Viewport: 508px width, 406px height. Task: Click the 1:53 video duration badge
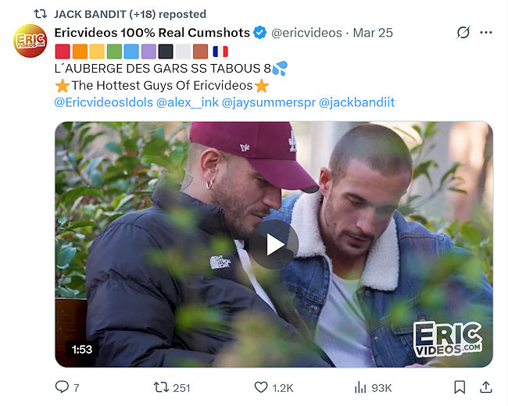[82, 349]
